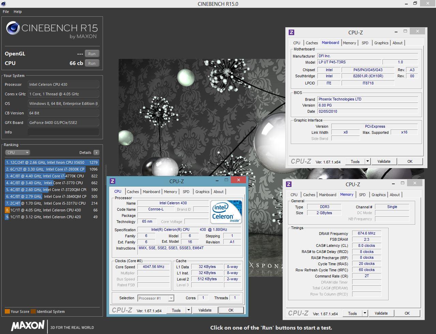Open Graphics tab in the Mainboard window
The height and width of the screenshot is (334, 436).
pos(381,43)
